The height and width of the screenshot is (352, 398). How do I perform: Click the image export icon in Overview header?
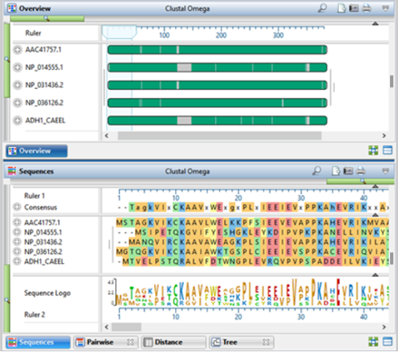[354, 8]
